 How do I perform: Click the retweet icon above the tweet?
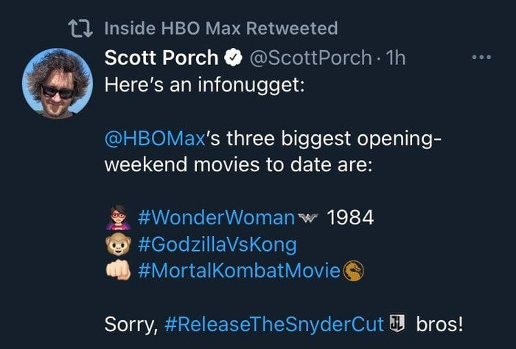(x=80, y=28)
